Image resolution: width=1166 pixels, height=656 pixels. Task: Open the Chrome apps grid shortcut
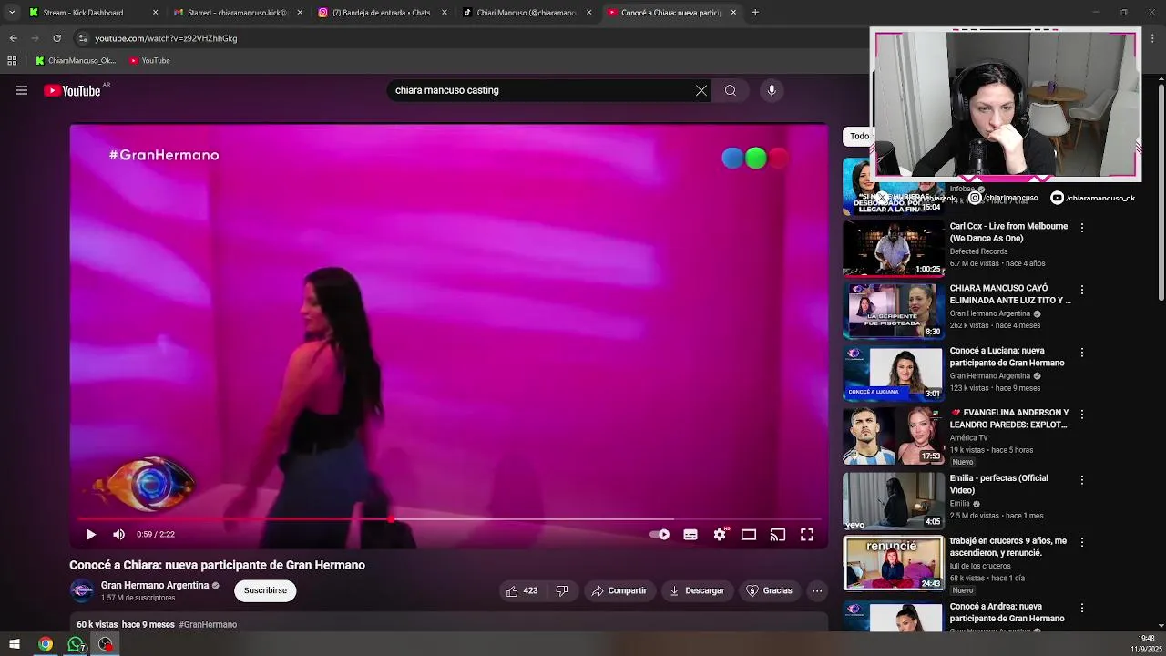[x=12, y=61]
